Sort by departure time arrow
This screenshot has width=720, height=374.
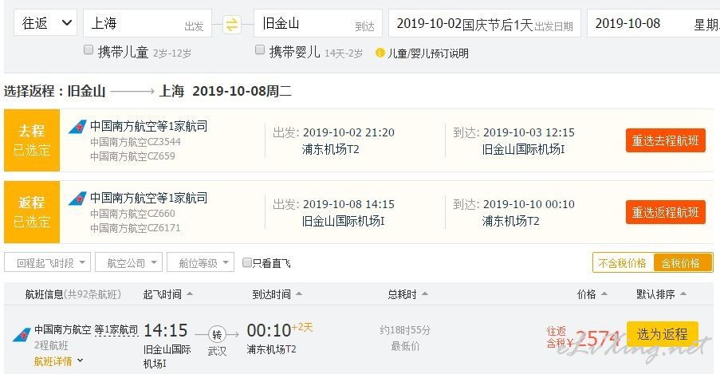pyautogui.click(x=190, y=293)
